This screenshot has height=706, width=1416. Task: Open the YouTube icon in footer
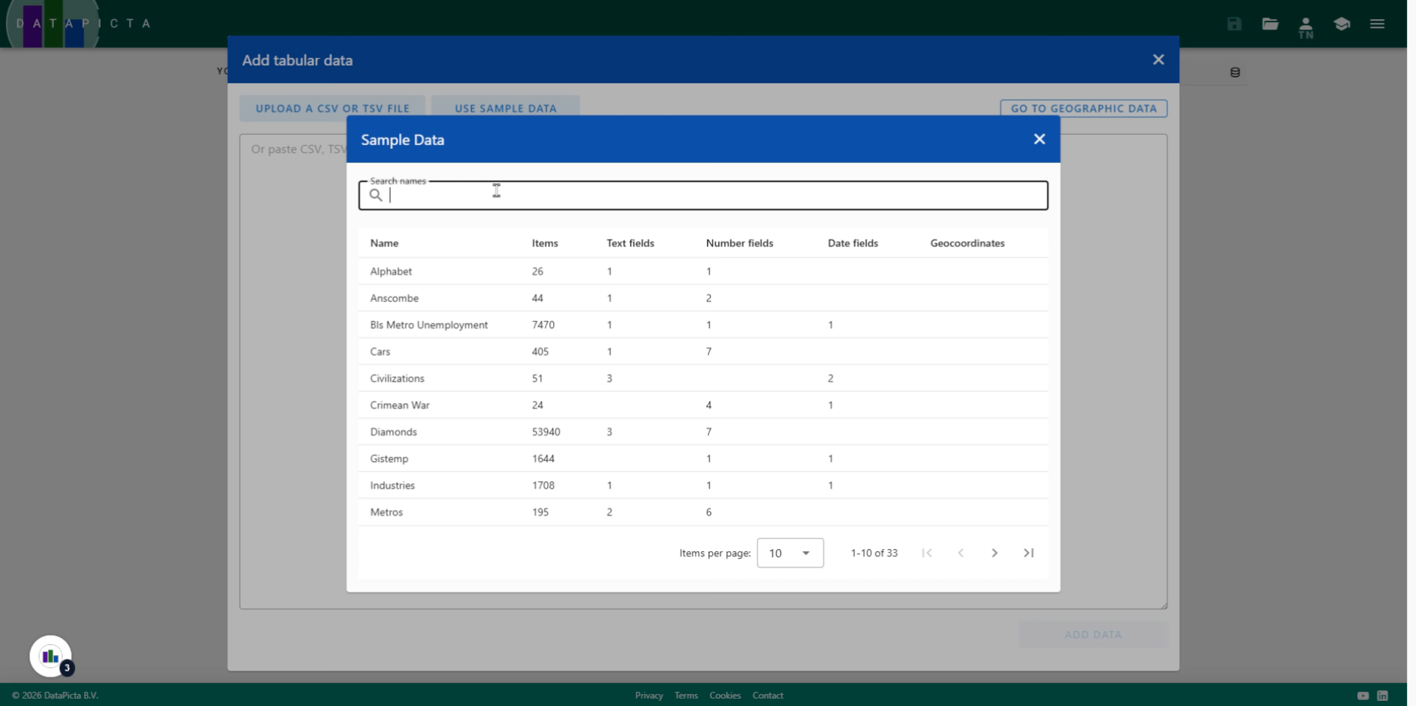pos(1363,696)
